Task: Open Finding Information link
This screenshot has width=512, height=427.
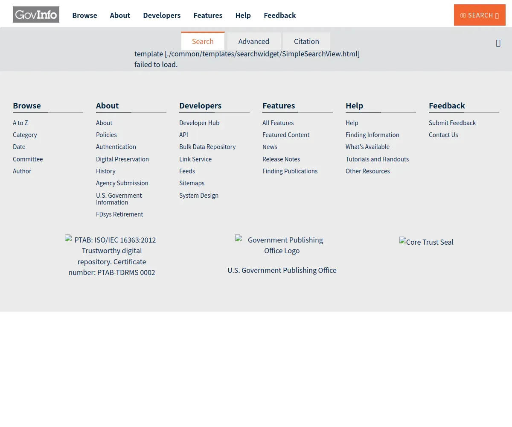Action: [x=372, y=135]
